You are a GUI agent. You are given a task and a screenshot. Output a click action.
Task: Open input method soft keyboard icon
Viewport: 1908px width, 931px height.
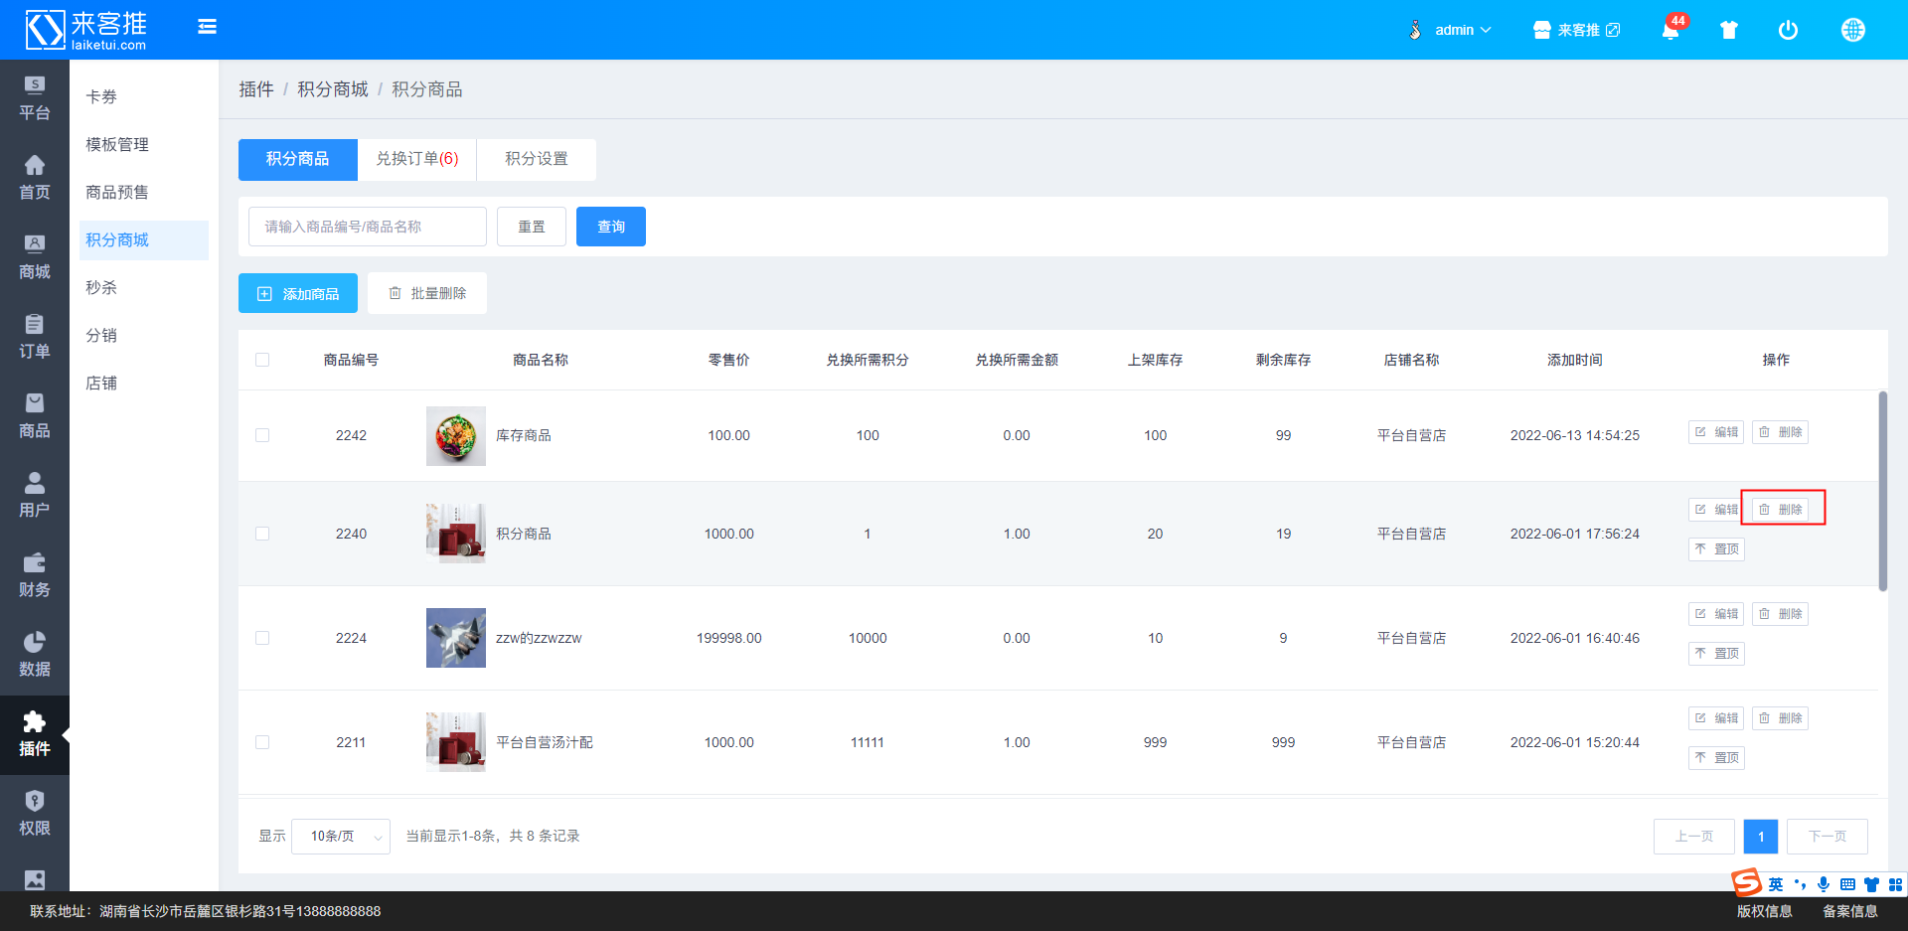1847,884
